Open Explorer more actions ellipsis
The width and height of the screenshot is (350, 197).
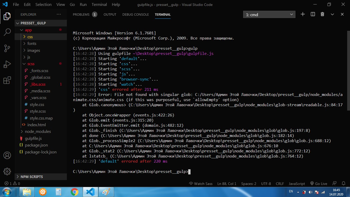coord(59,14)
